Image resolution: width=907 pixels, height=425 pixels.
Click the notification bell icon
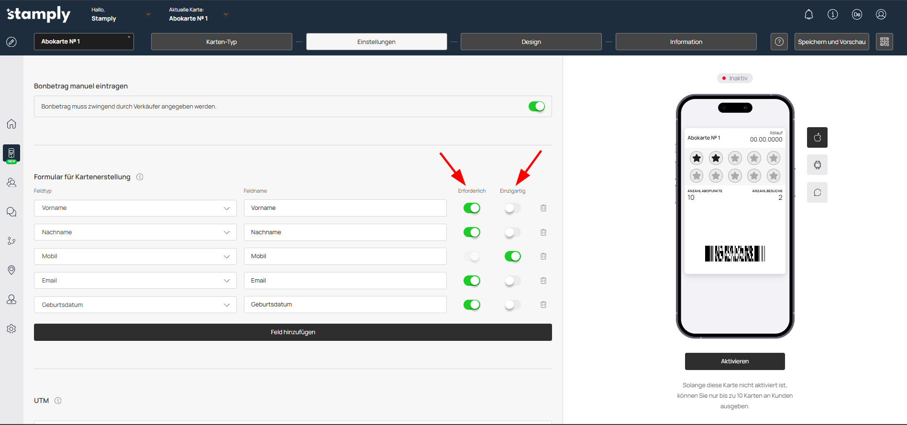(x=808, y=14)
